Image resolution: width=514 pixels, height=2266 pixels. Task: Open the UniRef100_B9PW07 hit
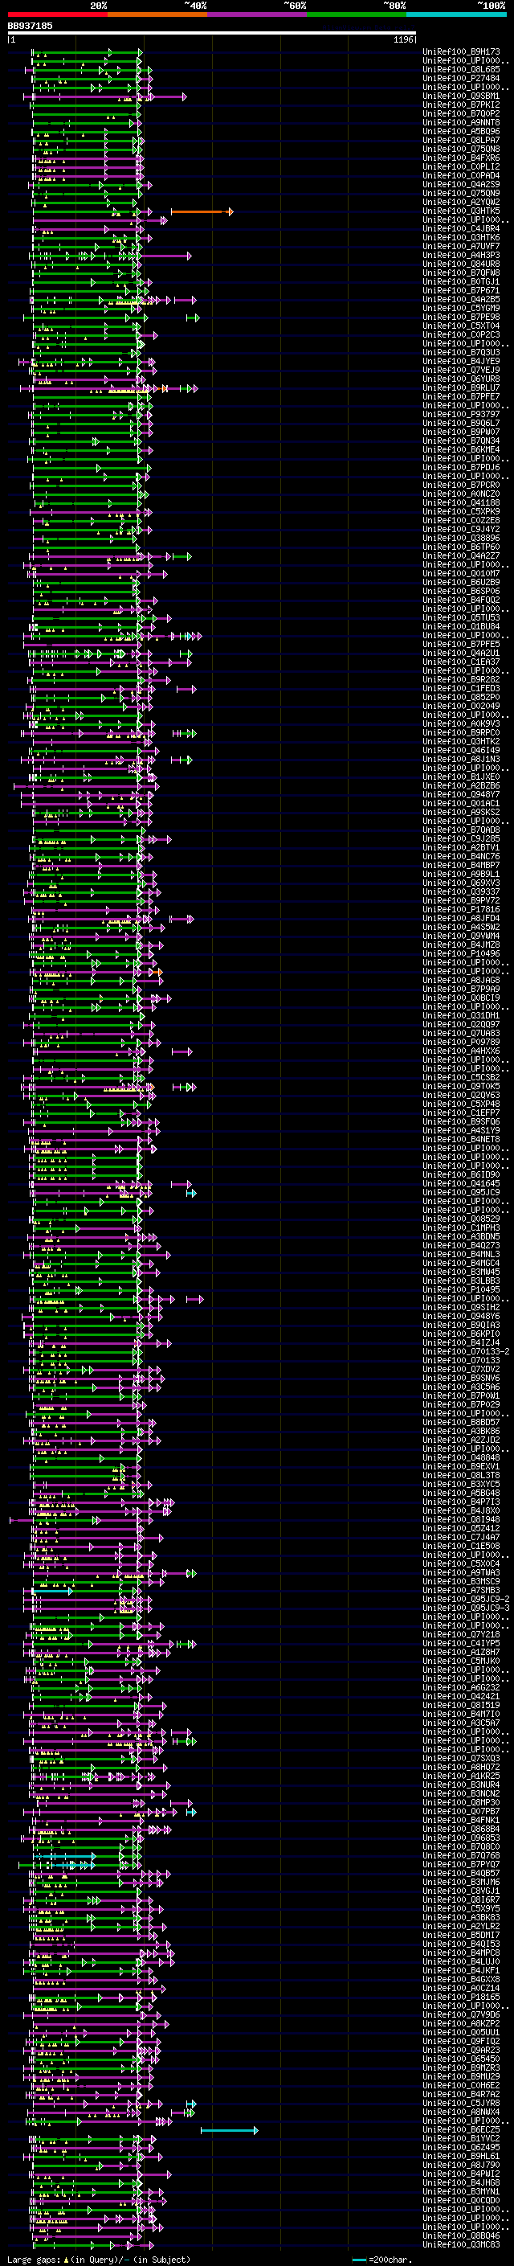[x=461, y=432]
